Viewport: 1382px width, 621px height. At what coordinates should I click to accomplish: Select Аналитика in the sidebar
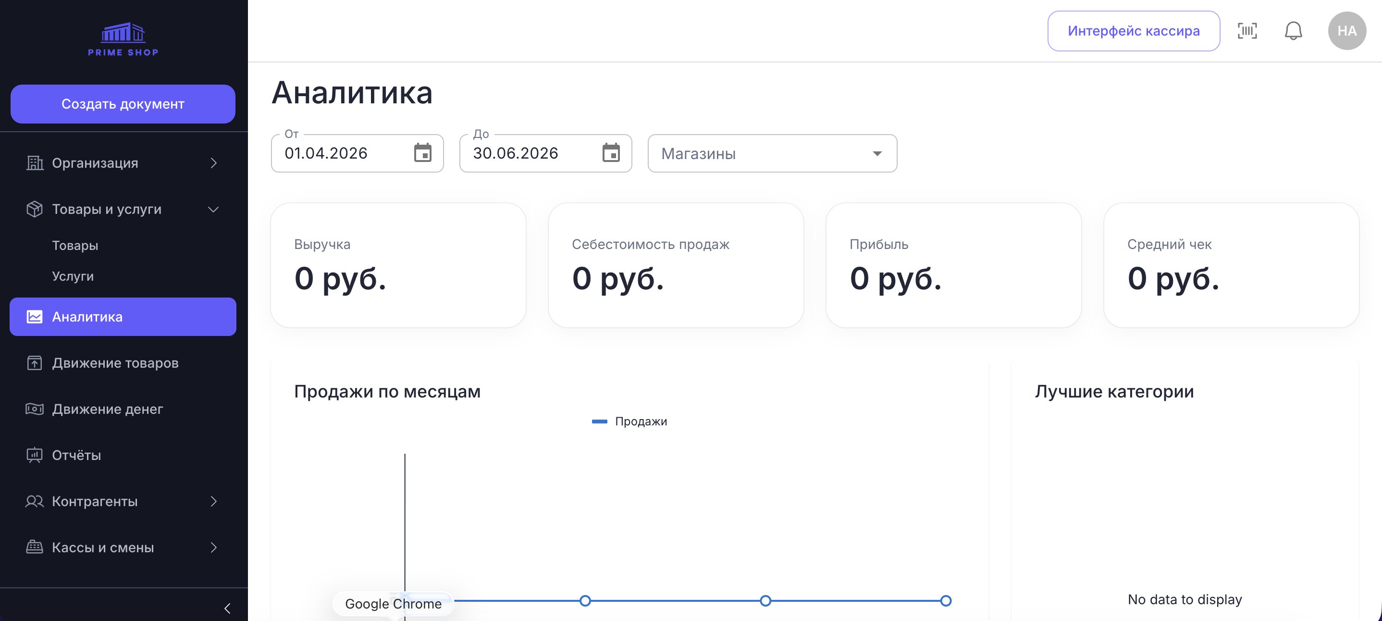[x=123, y=317]
